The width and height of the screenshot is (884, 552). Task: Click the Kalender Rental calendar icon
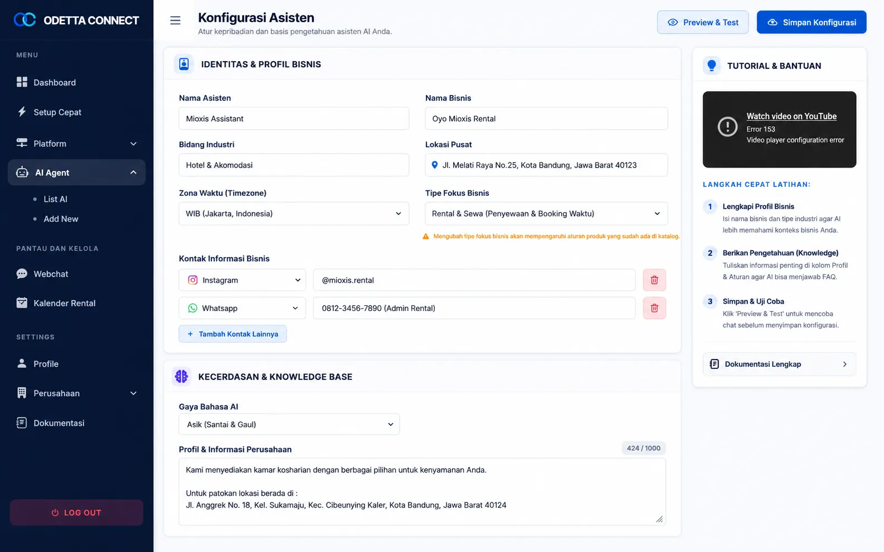pos(22,303)
